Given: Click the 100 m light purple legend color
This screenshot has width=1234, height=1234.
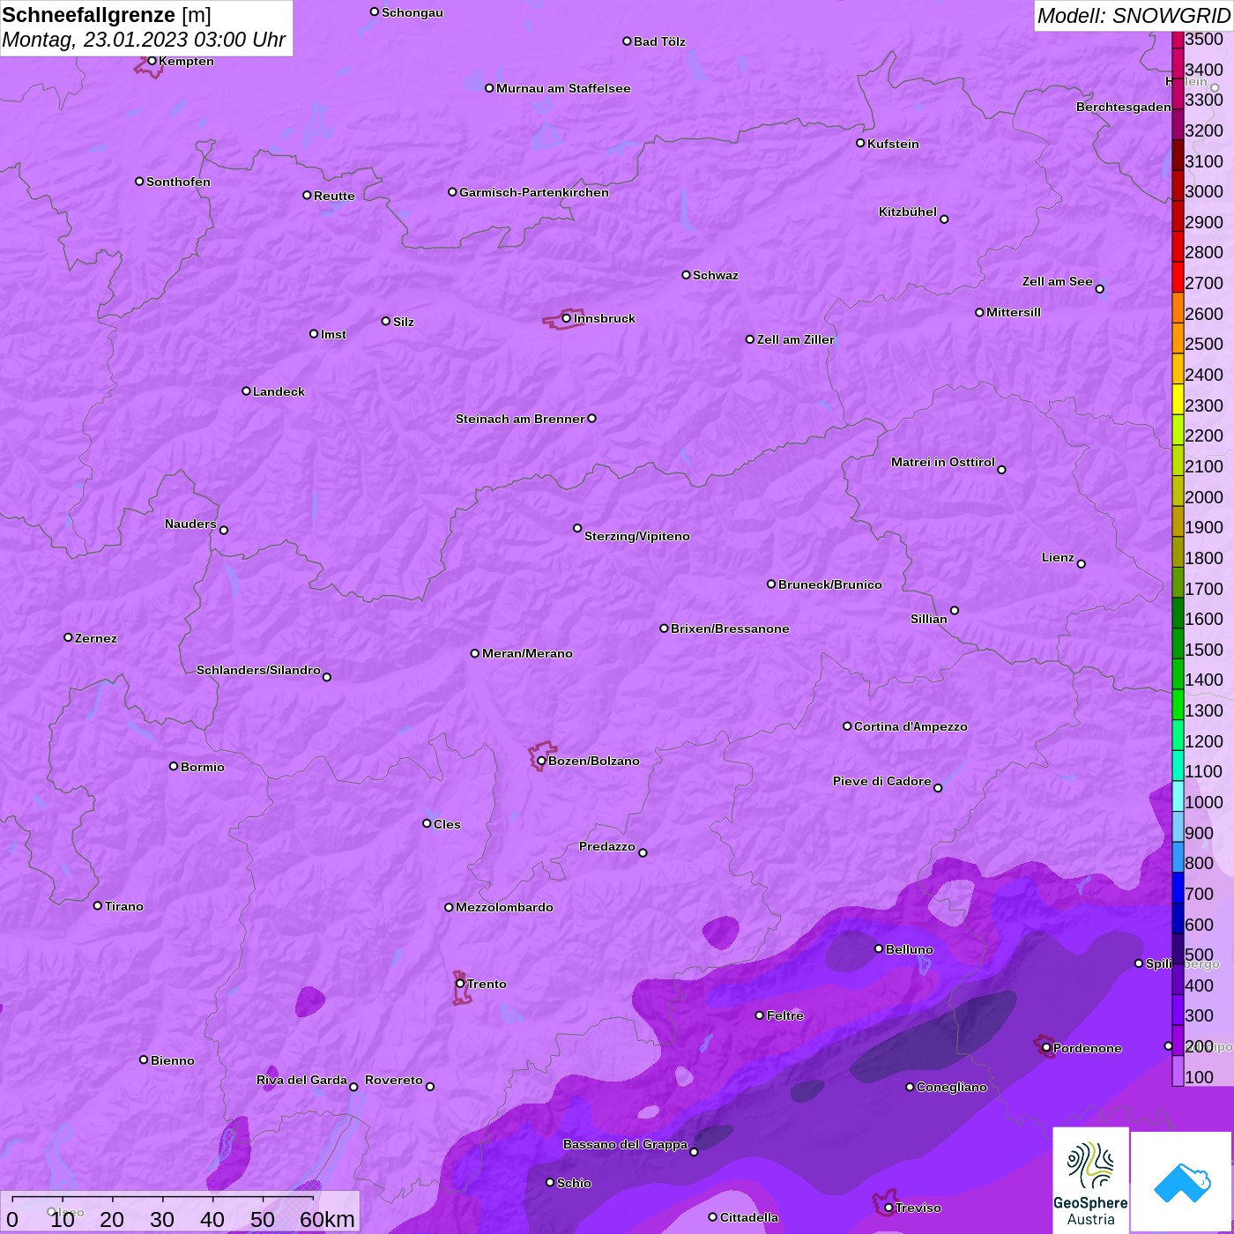Looking at the screenshot, I should [1178, 1070].
